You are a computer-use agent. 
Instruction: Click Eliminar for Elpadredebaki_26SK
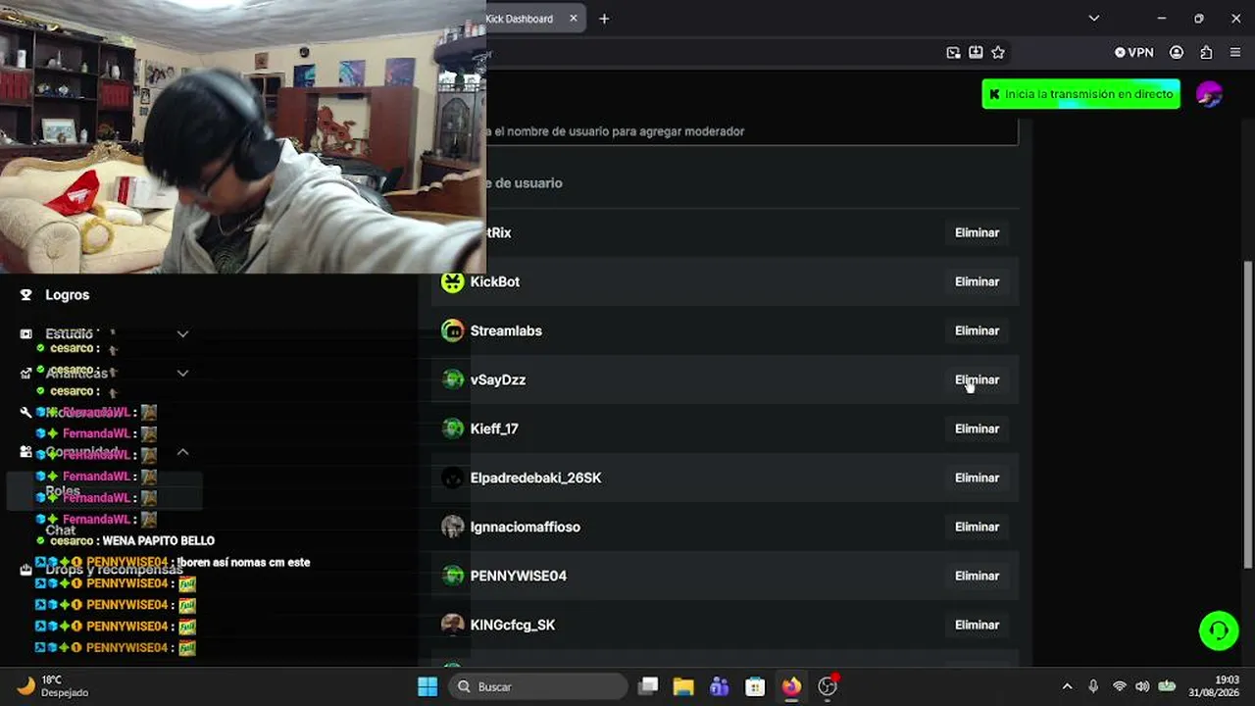(x=978, y=478)
